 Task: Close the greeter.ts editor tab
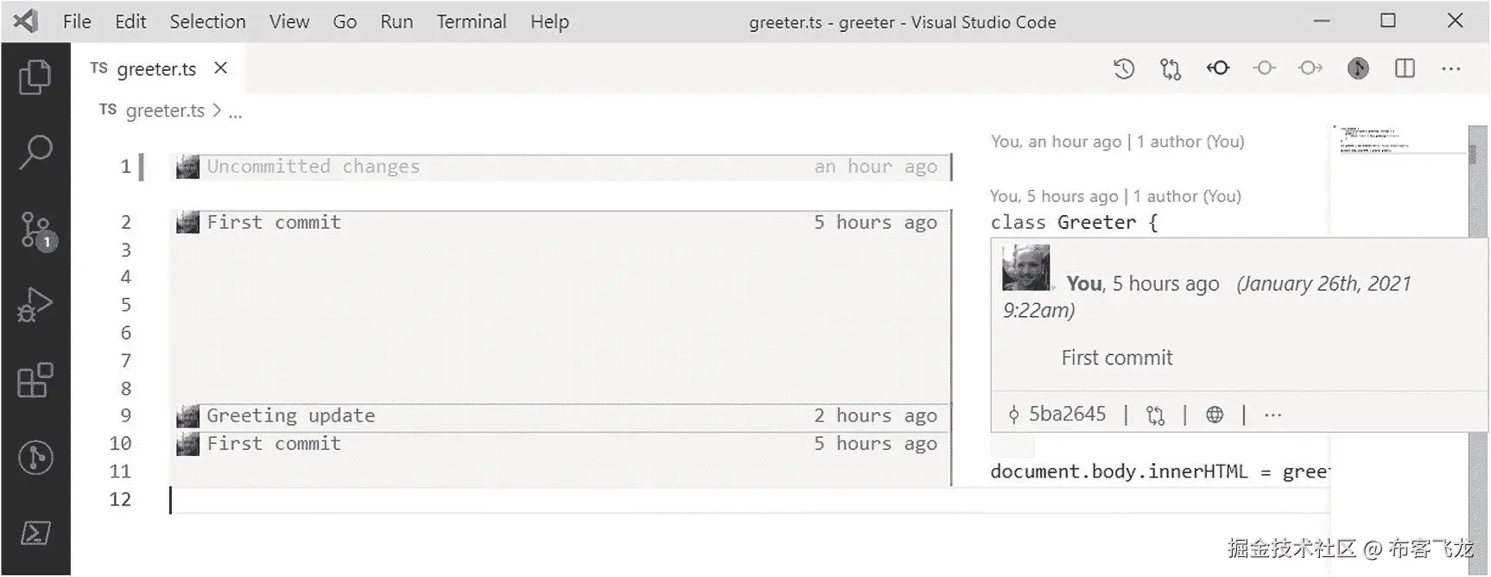(221, 67)
